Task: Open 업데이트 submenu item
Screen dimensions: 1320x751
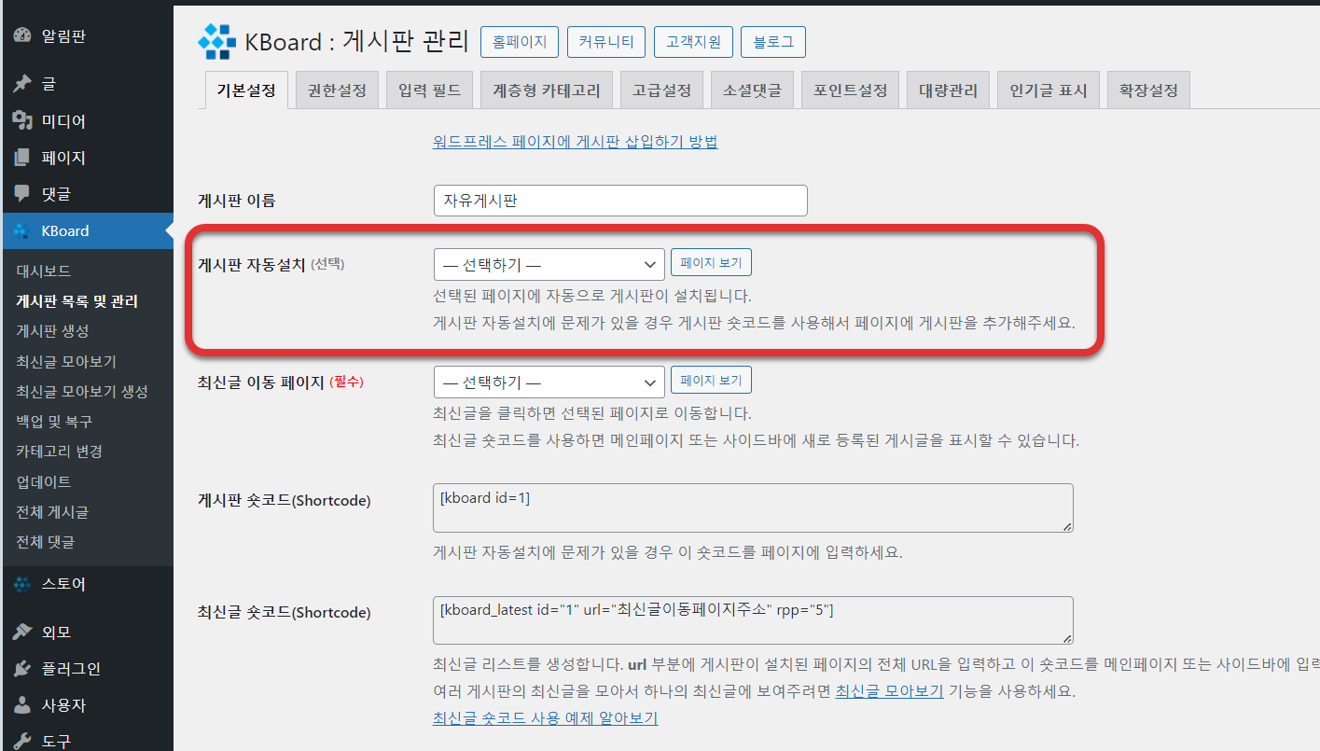Action: 43,481
